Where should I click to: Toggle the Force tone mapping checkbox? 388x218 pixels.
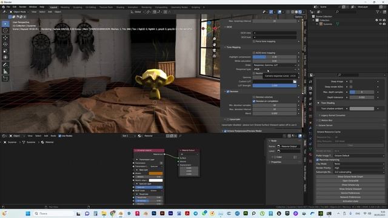pyautogui.click(x=254, y=42)
